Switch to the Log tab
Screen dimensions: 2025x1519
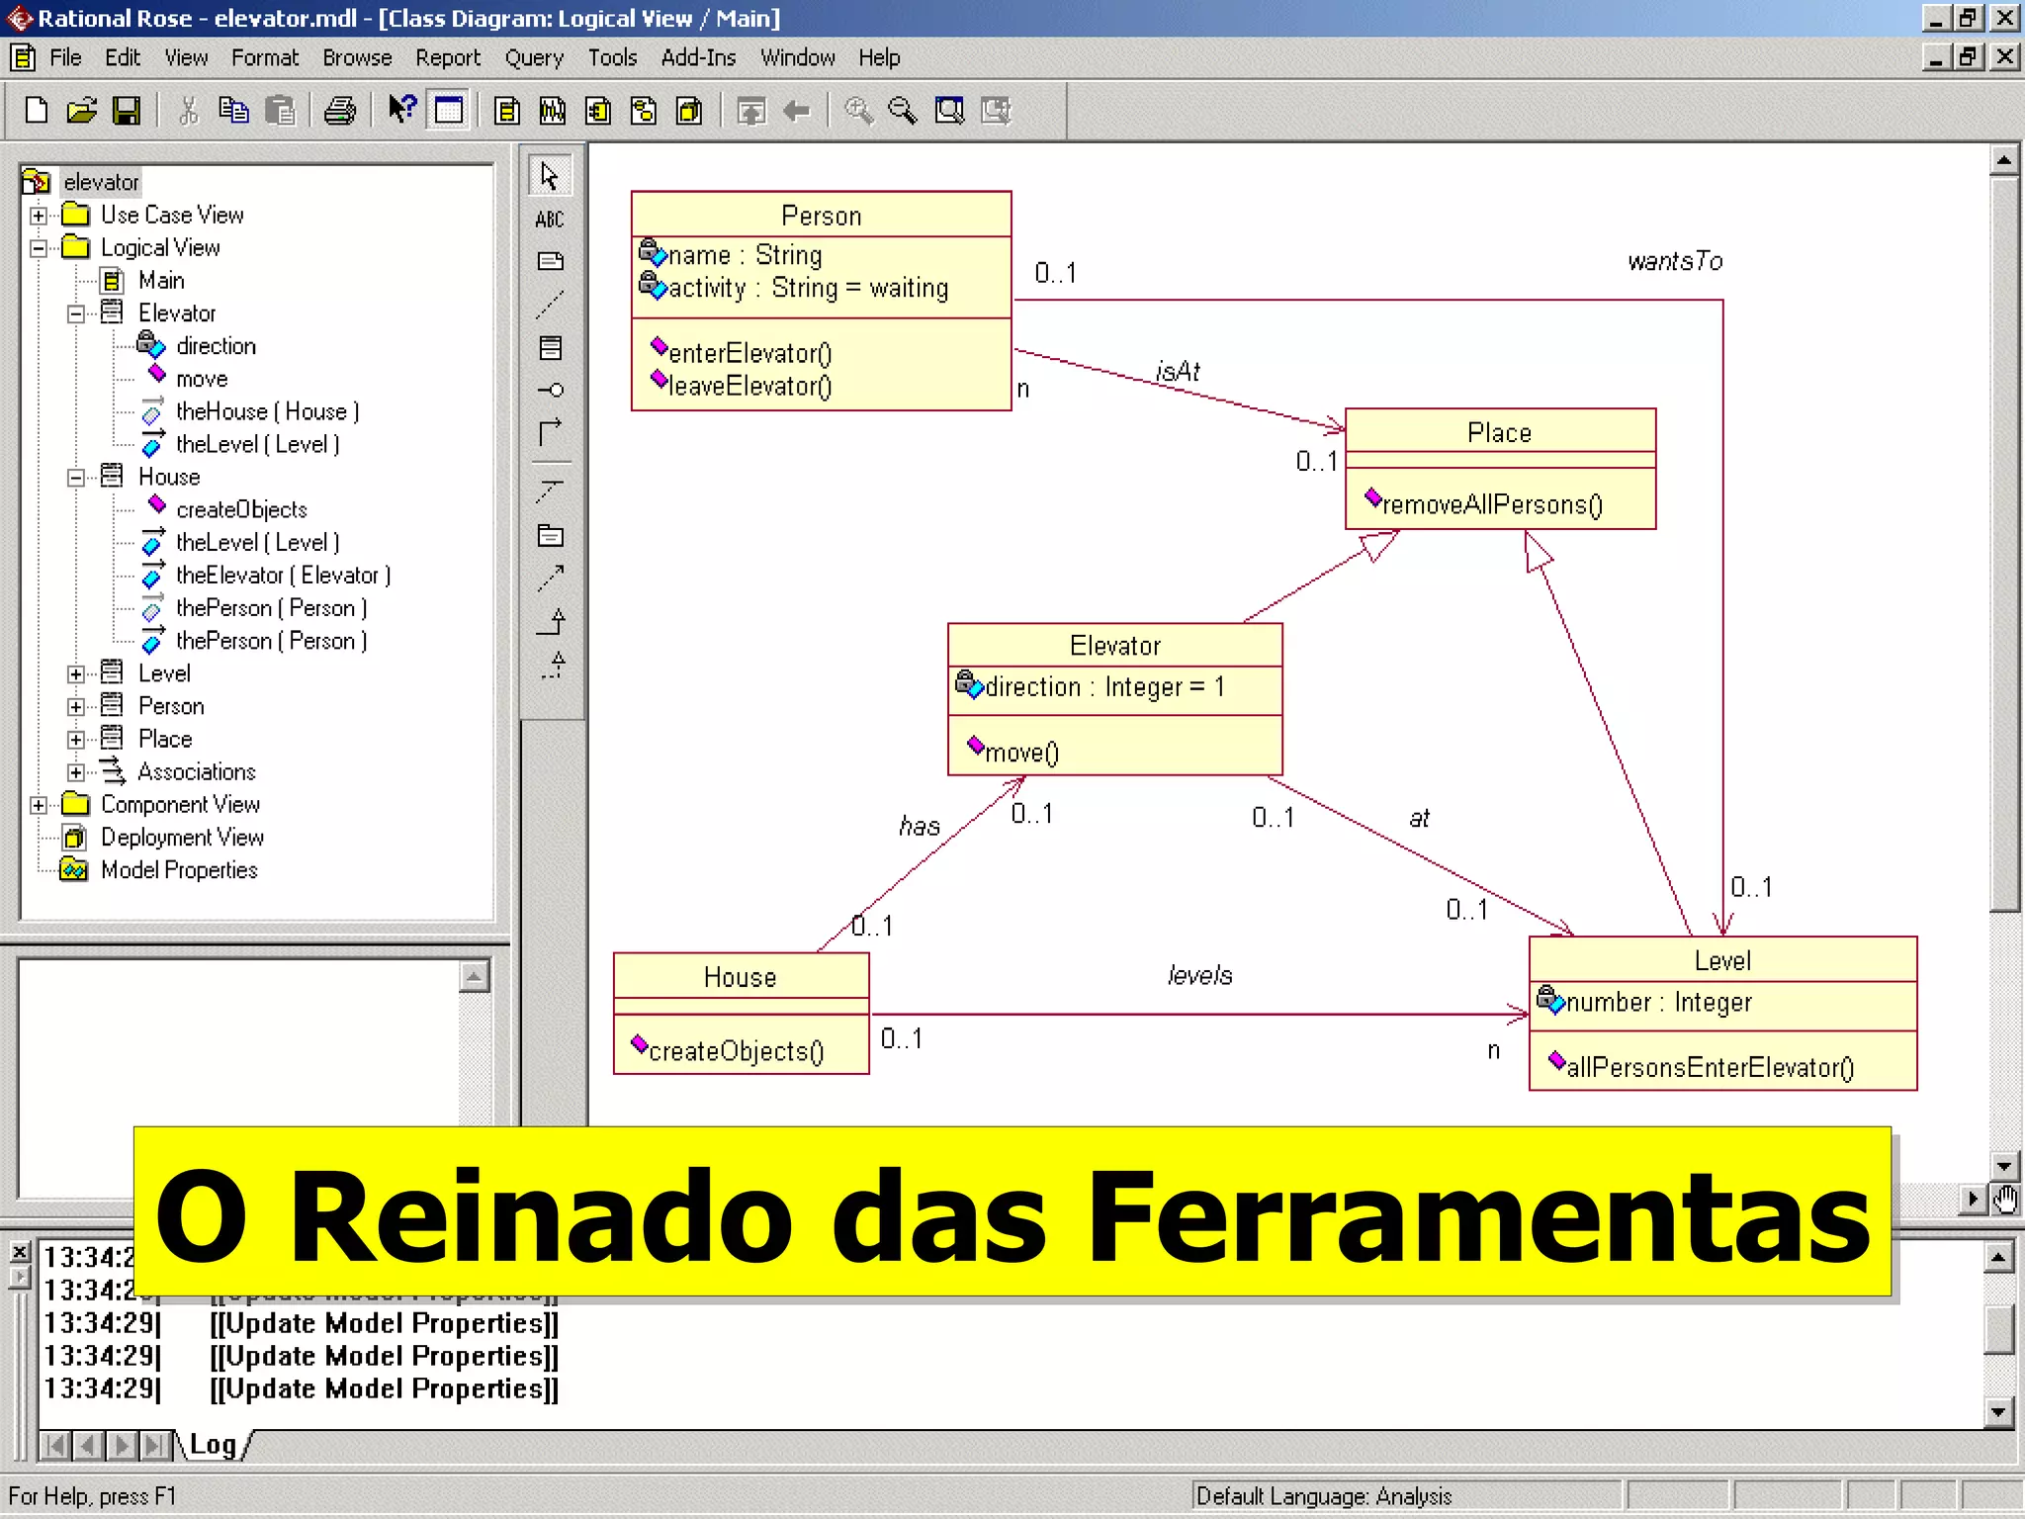click(213, 1445)
